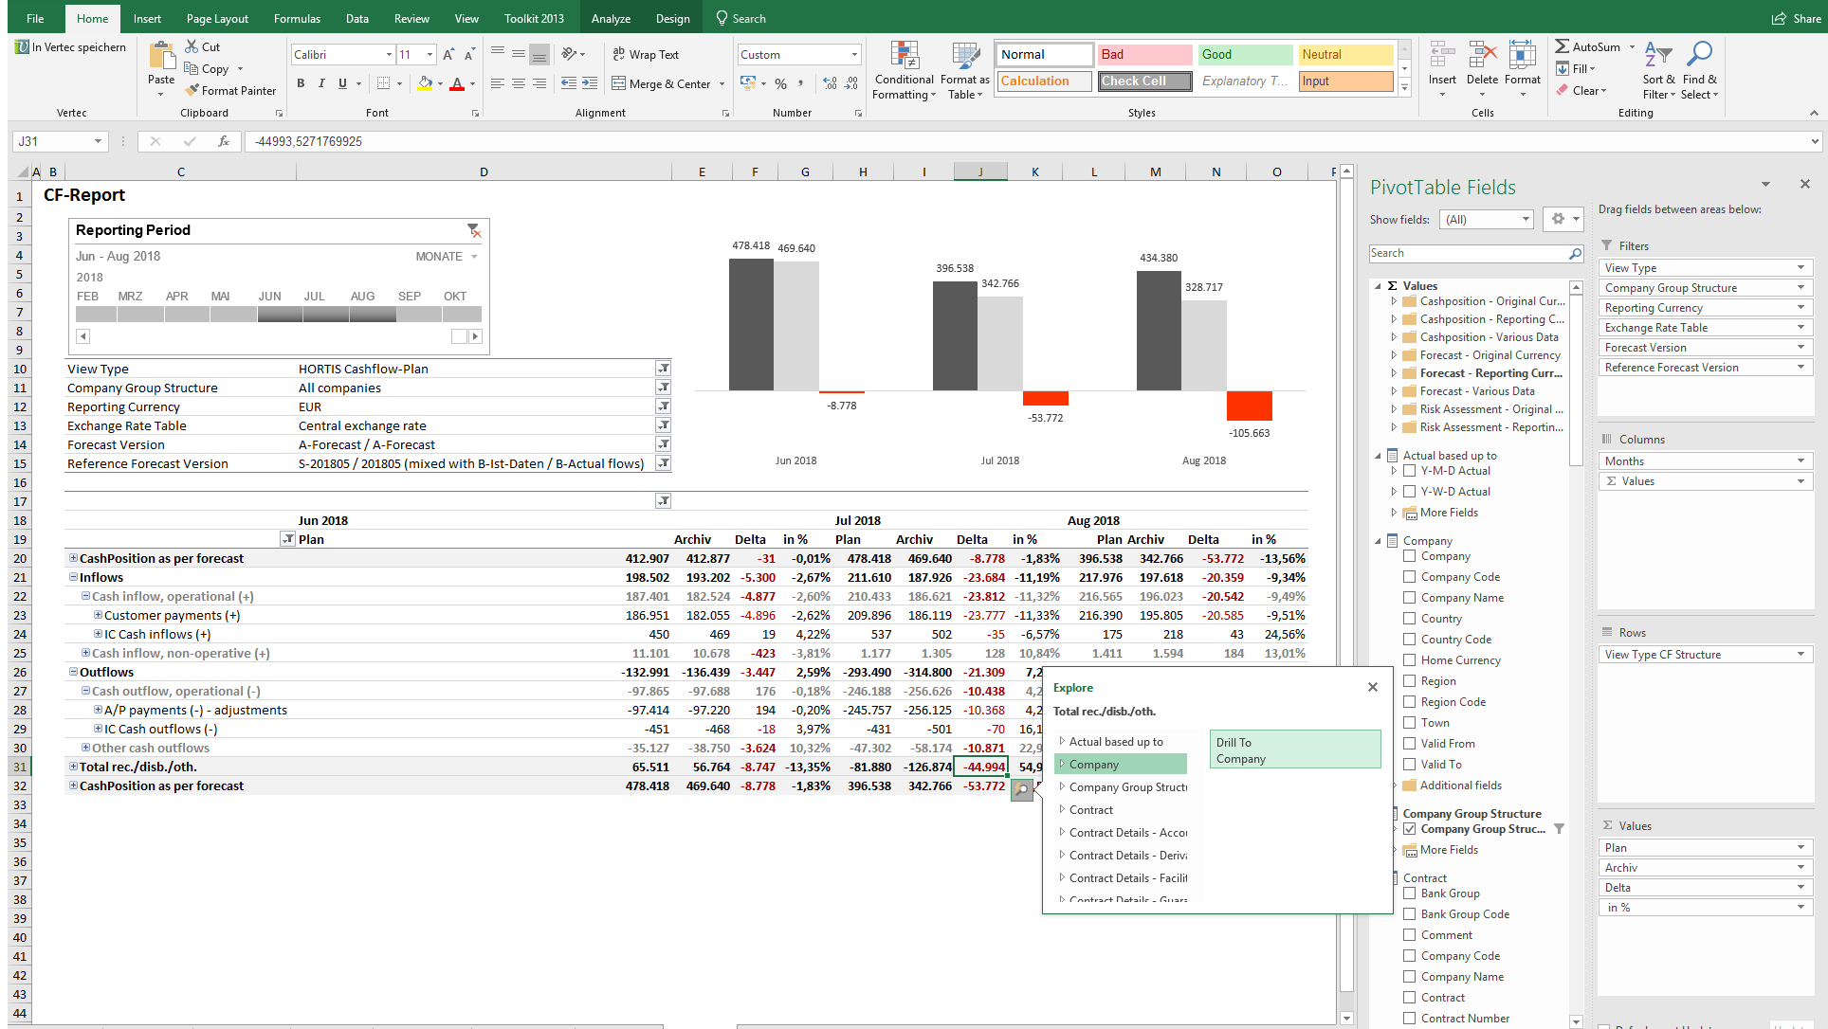Click the filter icon for View Type row
Viewport: 1828px width, 1029px height.
[664, 369]
